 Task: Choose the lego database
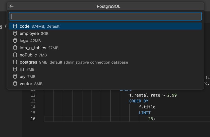click(x=105, y=41)
